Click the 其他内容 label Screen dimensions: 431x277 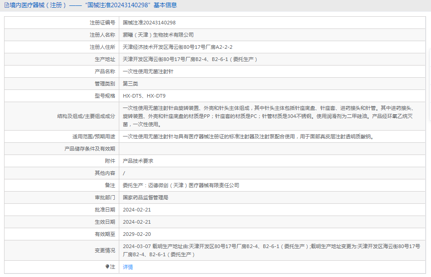click(105, 173)
